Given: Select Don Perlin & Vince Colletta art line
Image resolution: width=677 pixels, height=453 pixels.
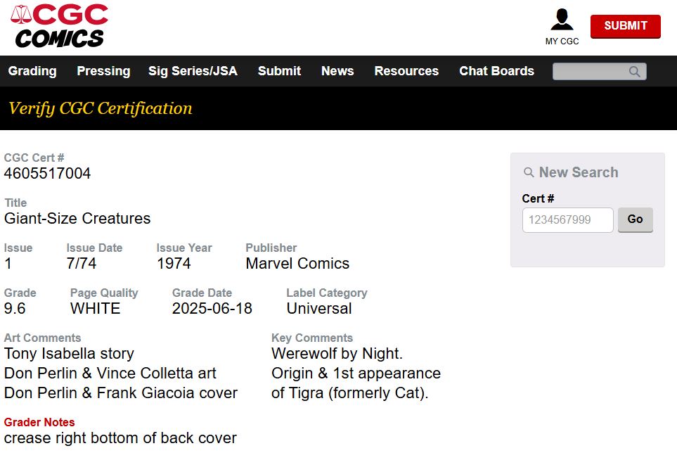Looking at the screenshot, I should click(110, 373).
